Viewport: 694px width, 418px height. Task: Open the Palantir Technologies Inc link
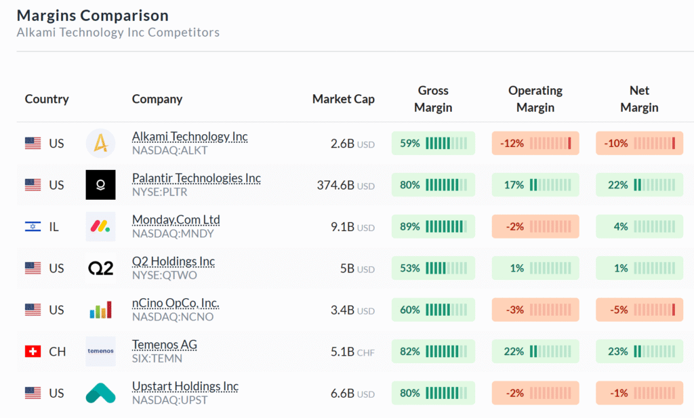click(196, 178)
